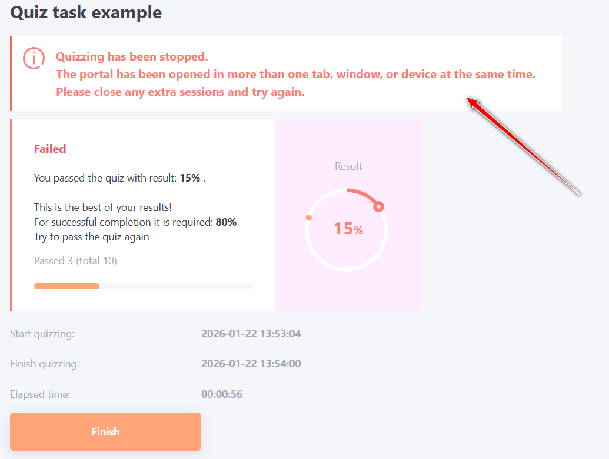Image resolution: width=609 pixels, height=459 pixels.
Task: Click the finish quizzing timestamp 13:54:00
Action: 251,364
